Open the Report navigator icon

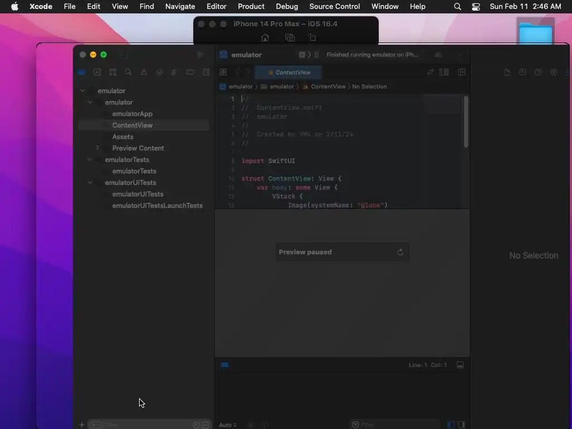pos(206,72)
